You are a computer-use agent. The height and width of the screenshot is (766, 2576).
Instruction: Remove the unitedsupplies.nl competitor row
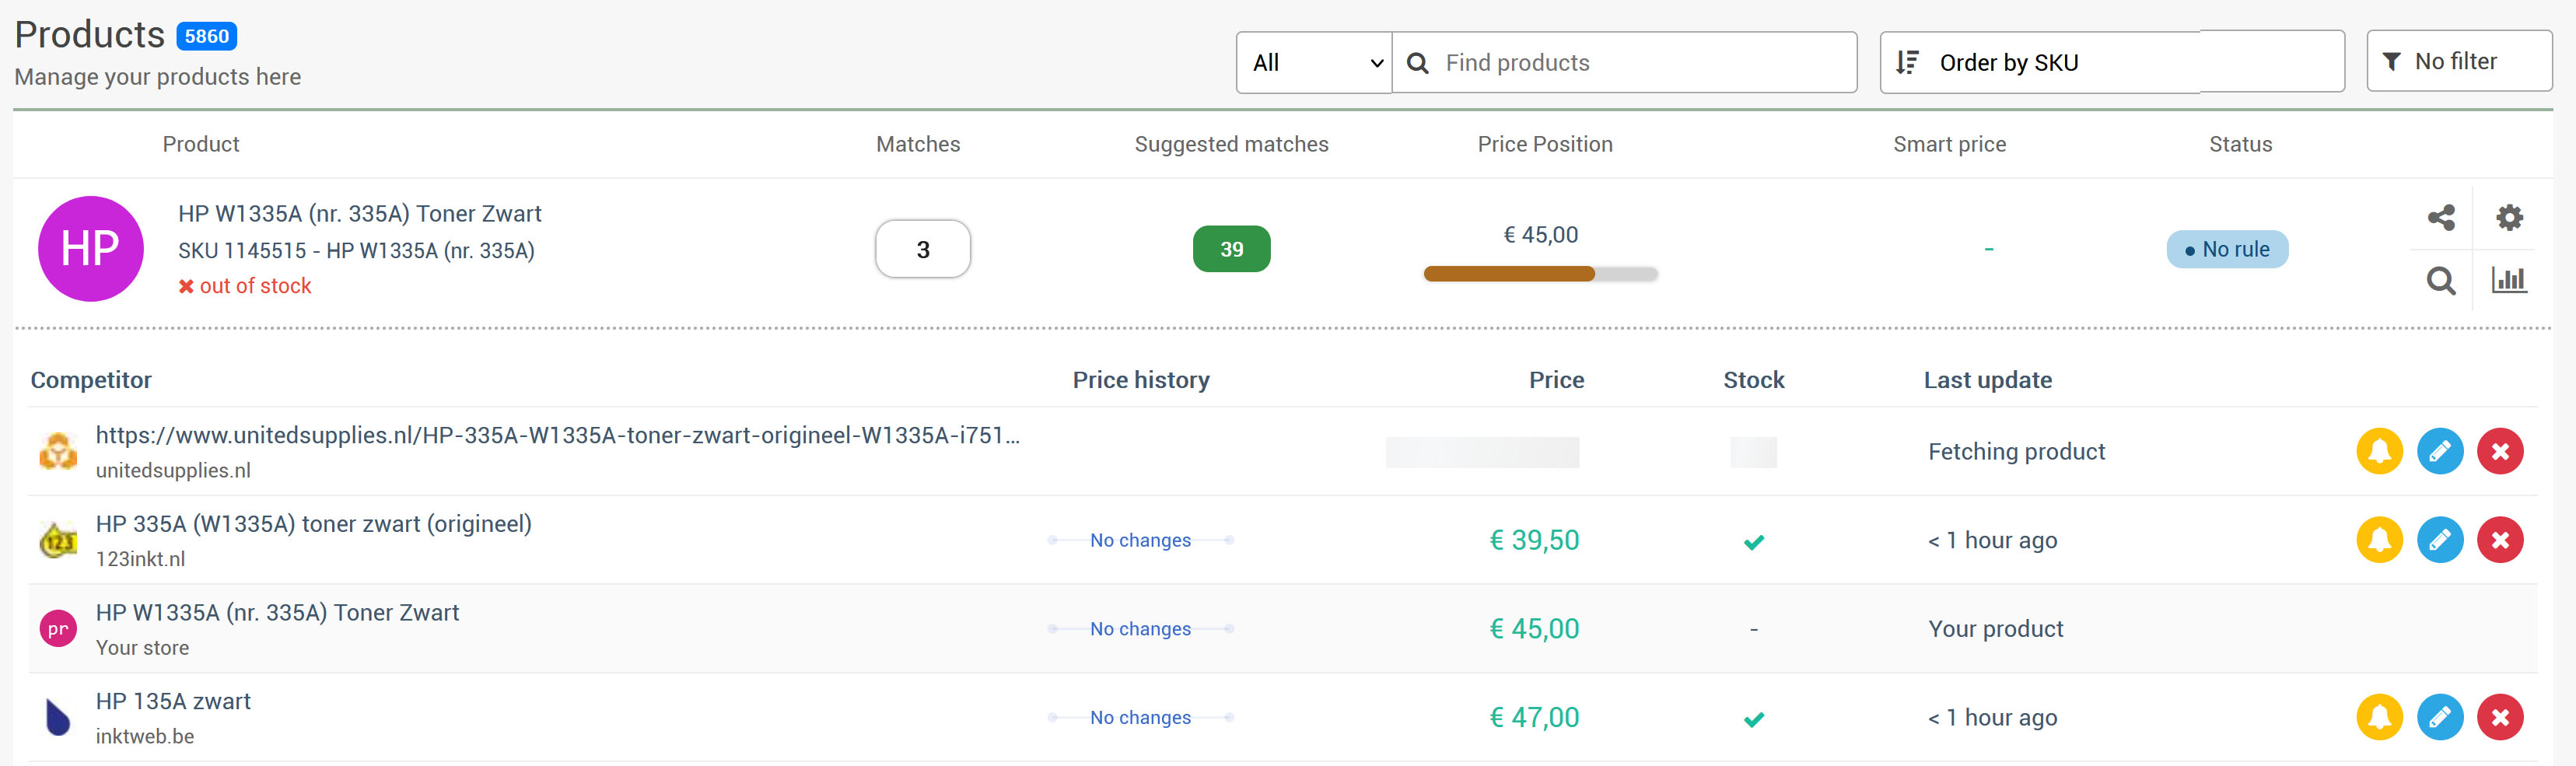tap(2500, 451)
